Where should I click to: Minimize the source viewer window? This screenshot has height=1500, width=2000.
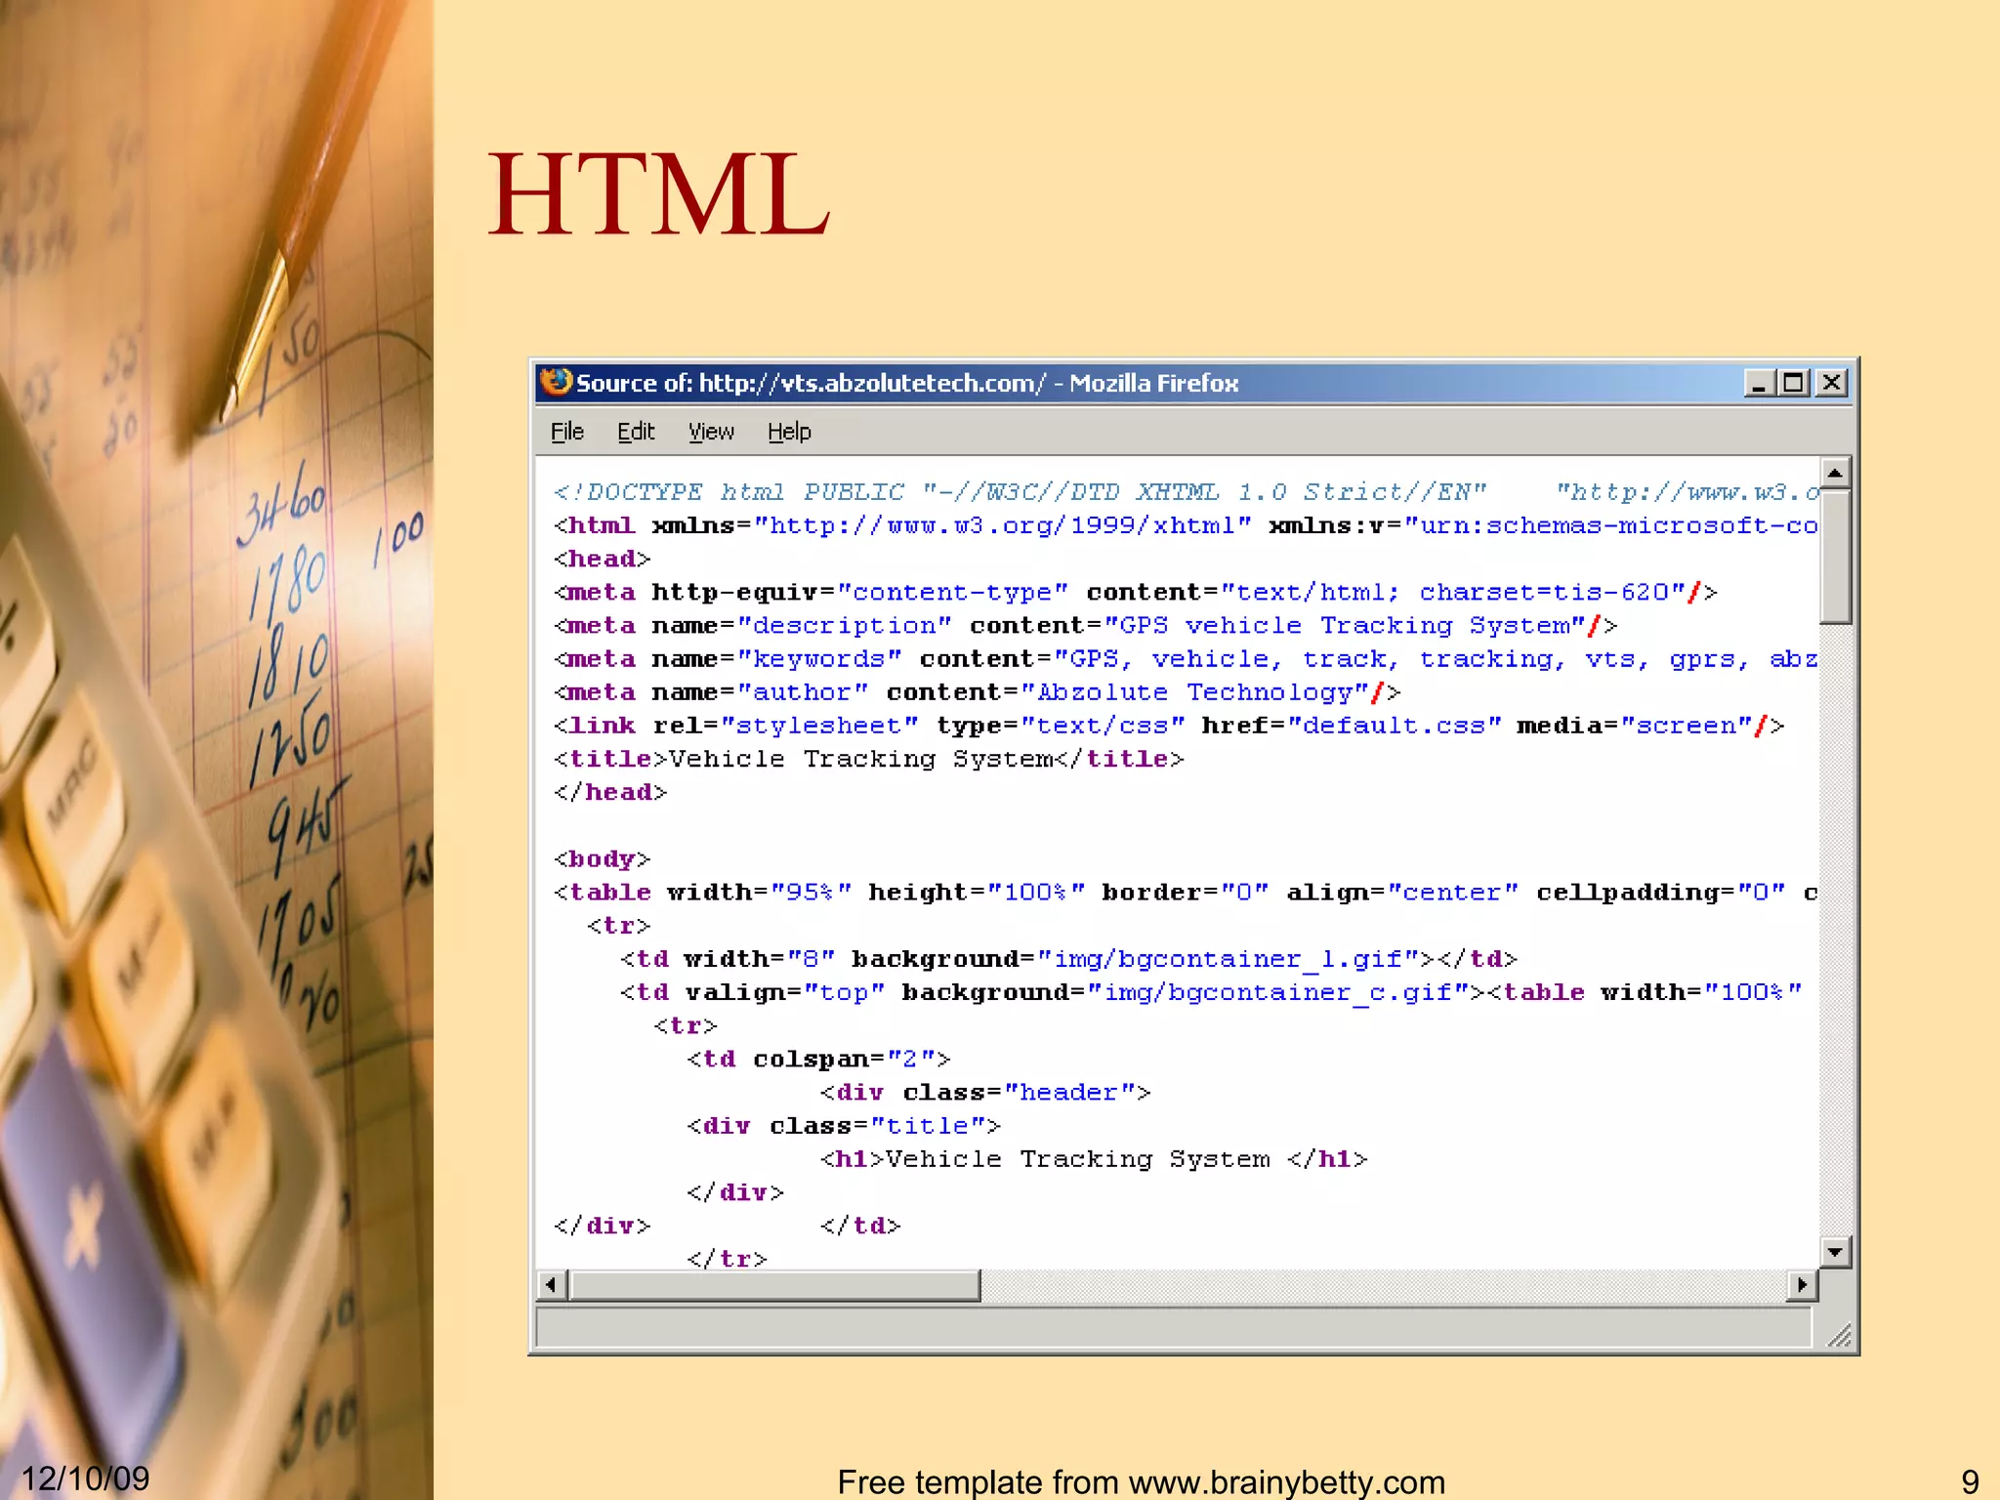(x=1759, y=383)
